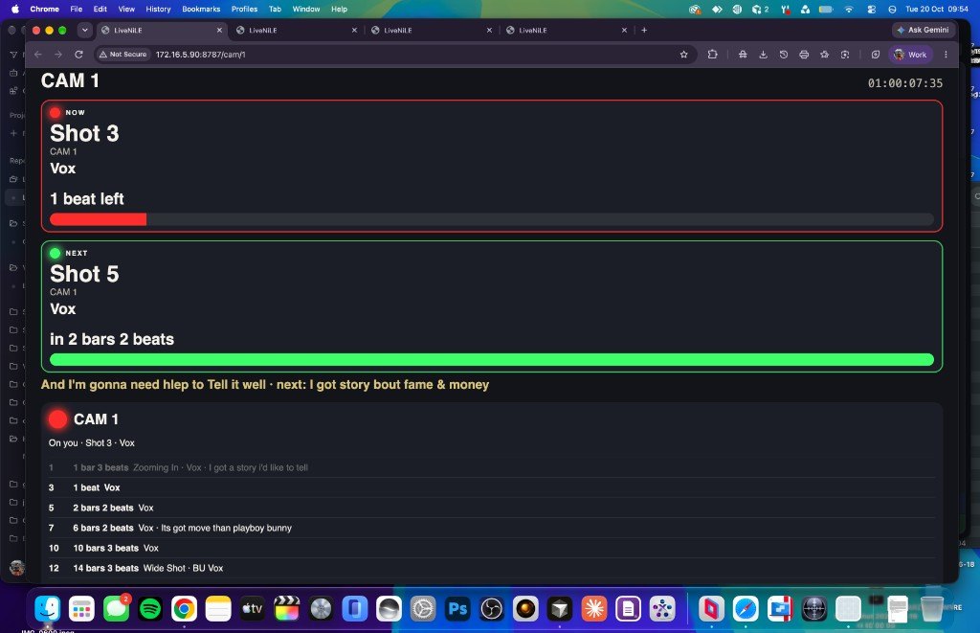The image size is (980, 633).
Task: Click the green NEXT indicator dot
Action: 55,254
